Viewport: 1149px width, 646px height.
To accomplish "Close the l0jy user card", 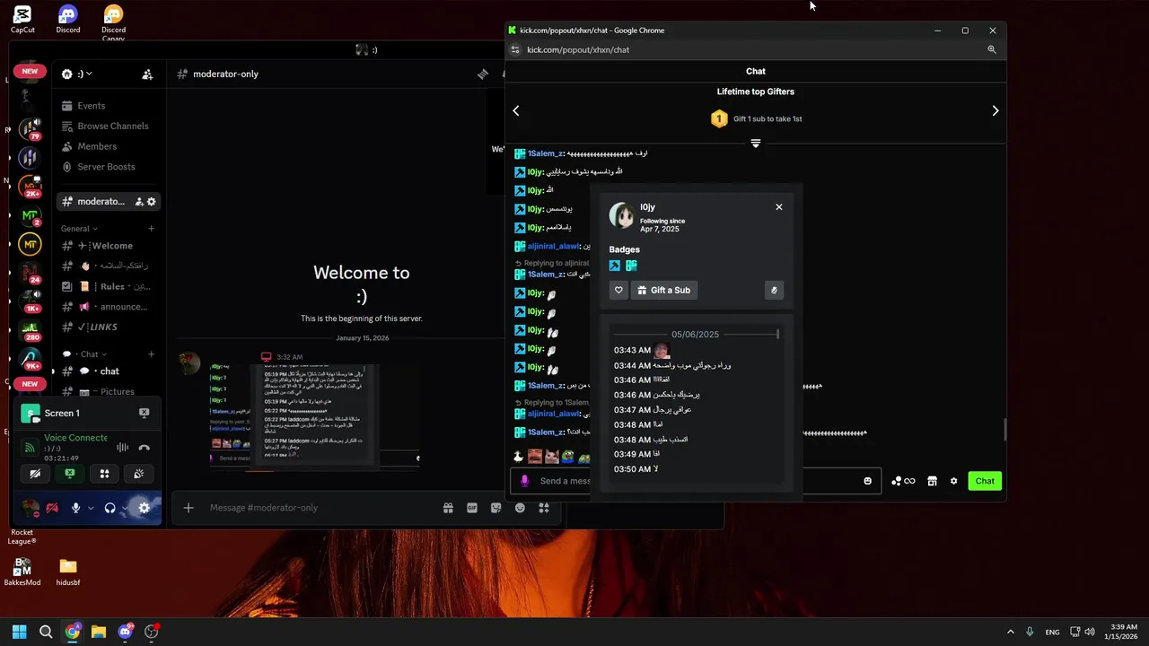I will (779, 207).
